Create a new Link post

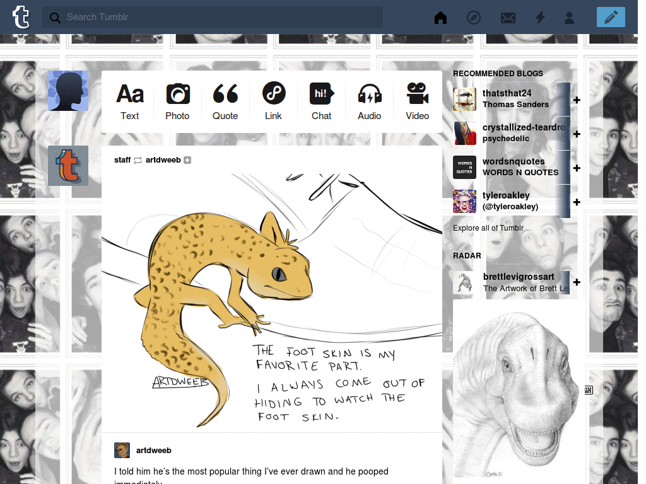tap(273, 101)
